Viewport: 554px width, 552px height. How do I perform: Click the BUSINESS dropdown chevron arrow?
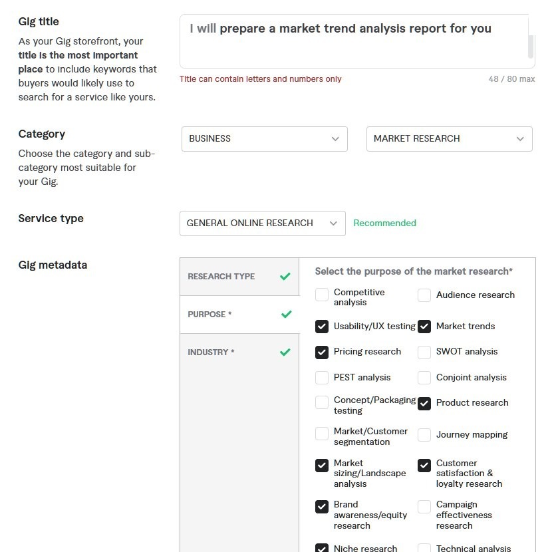[335, 139]
